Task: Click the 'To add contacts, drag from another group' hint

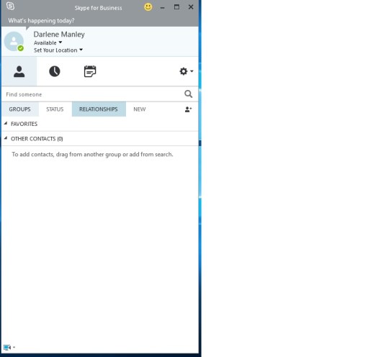Action: tap(93, 154)
